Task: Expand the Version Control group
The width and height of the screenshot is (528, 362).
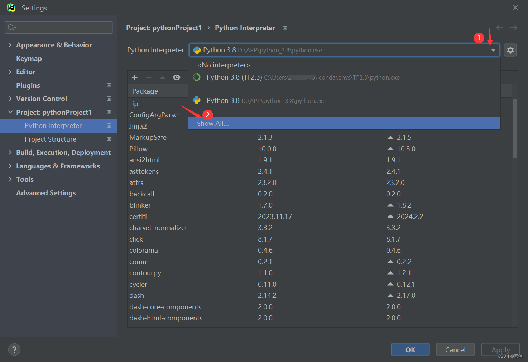Action: tap(10, 99)
